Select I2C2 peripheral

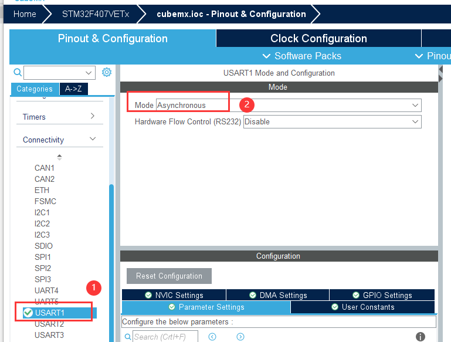[42, 224]
